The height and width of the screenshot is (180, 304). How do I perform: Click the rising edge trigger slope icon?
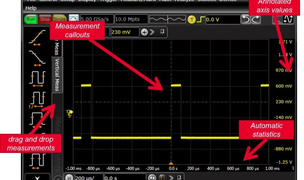(x=201, y=19)
